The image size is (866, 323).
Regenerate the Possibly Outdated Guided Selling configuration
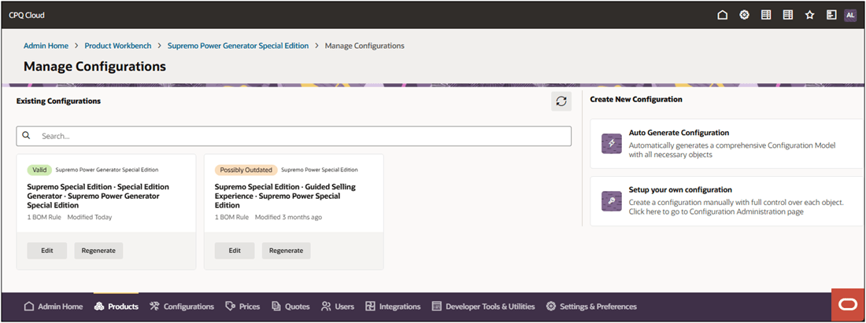(x=286, y=250)
